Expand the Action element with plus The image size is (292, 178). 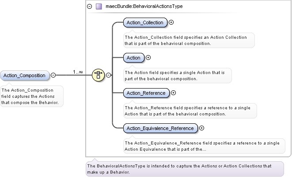click(x=148, y=57)
